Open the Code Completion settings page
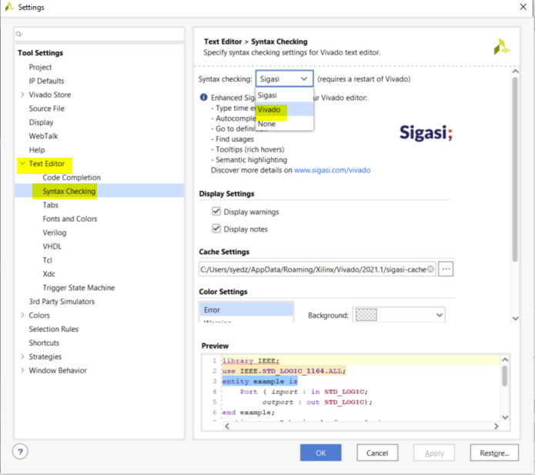The height and width of the screenshot is (475, 535). 71,178
